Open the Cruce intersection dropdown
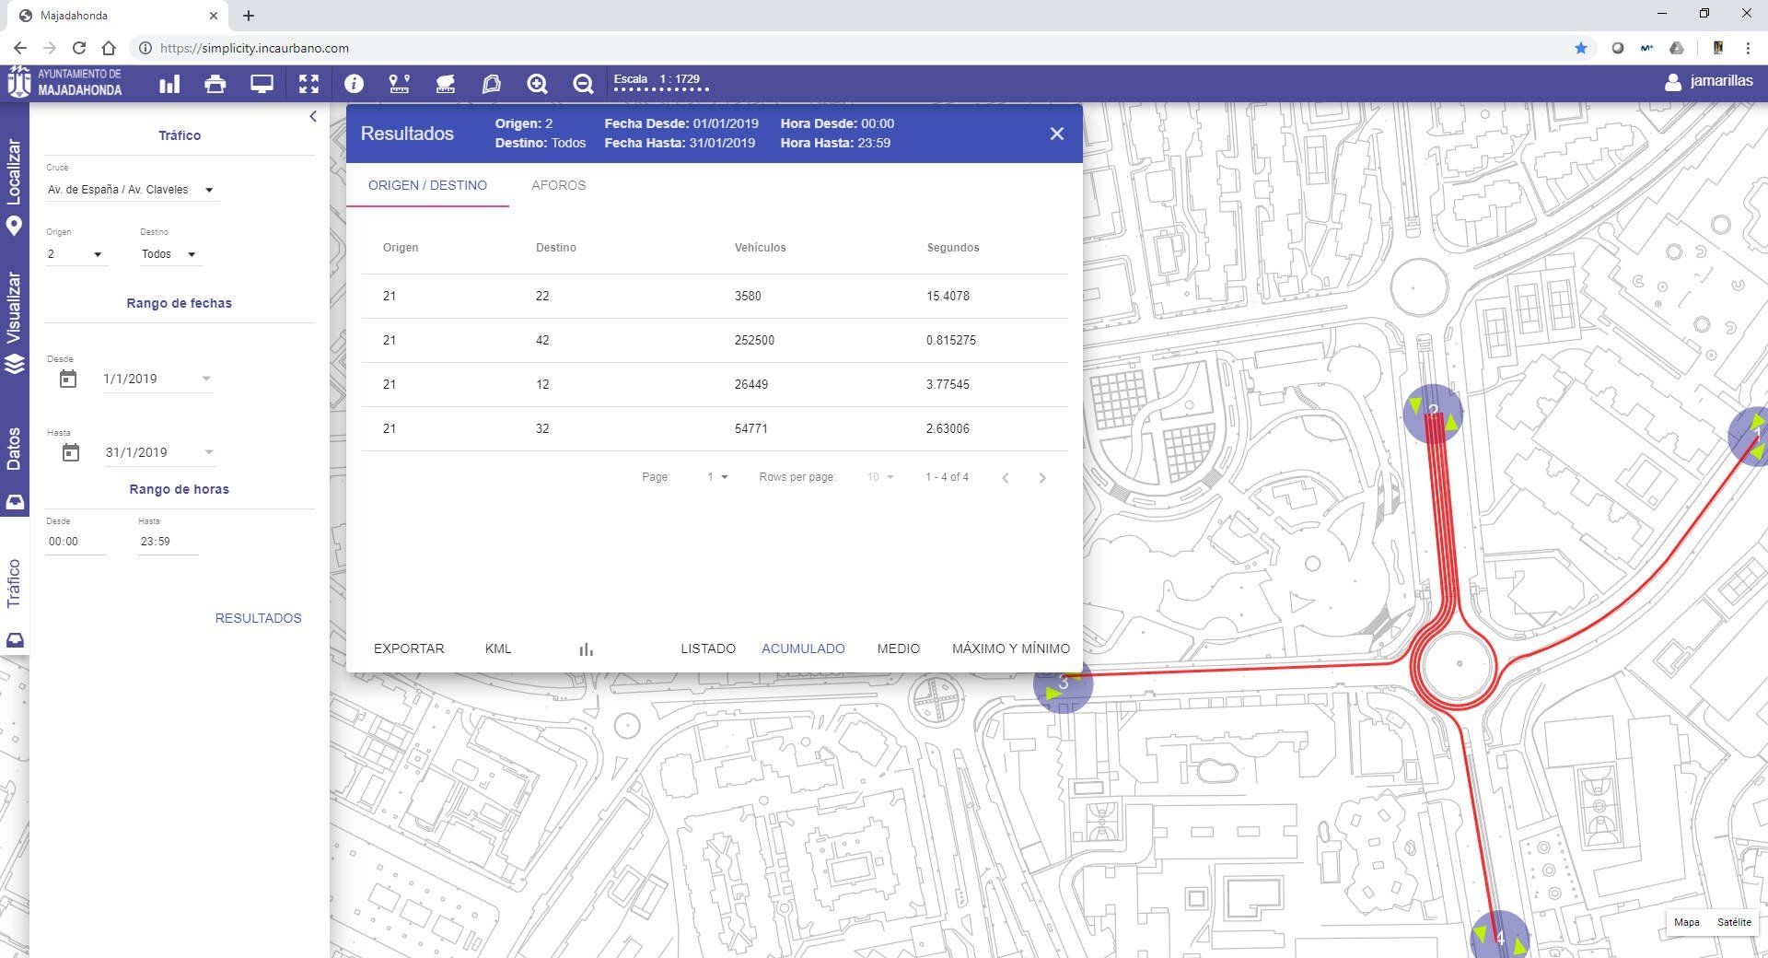1768x958 pixels. (x=131, y=190)
